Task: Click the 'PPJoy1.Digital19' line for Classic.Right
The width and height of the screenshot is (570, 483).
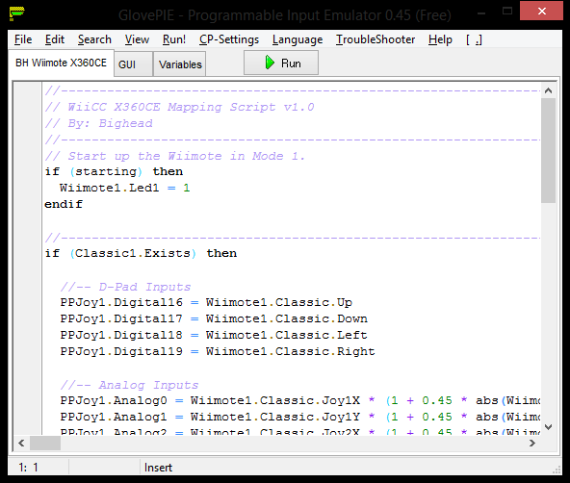Action: [218, 351]
